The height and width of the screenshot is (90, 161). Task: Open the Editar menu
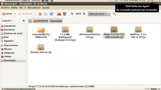pos(14,8)
